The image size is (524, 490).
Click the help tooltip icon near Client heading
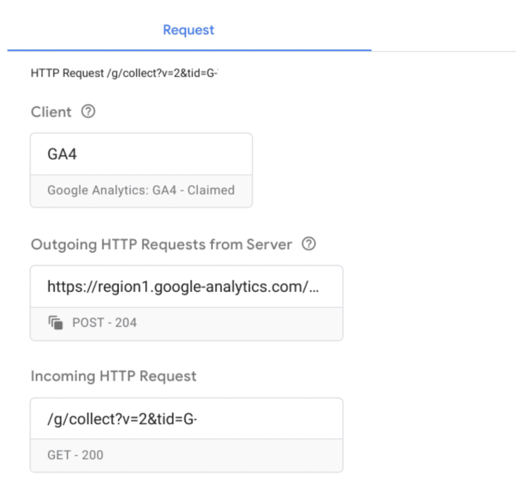(88, 111)
